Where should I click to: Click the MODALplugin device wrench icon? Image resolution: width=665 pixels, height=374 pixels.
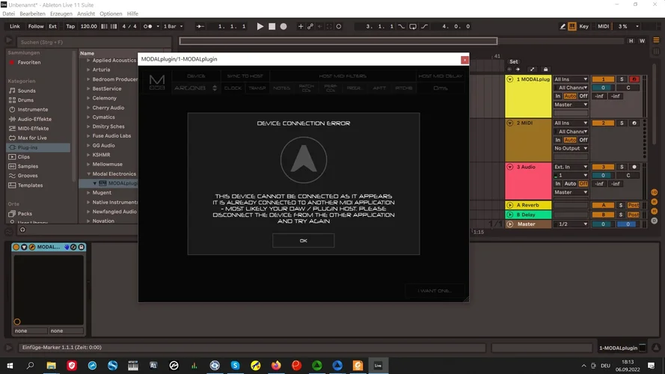[32, 247]
